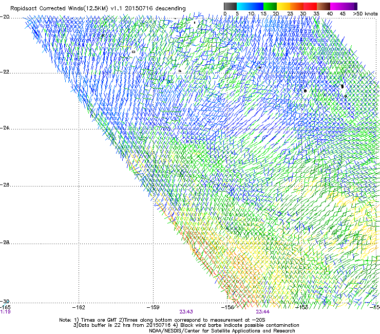This screenshot has height=334, width=380.
Task: Click the '-156' longitude label
Action: tap(227, 307)
